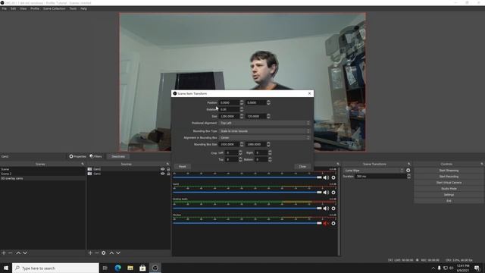Adjust Crop Left with its spinner arrows
This screenshot has height=273, width=485.
point(240,152)
